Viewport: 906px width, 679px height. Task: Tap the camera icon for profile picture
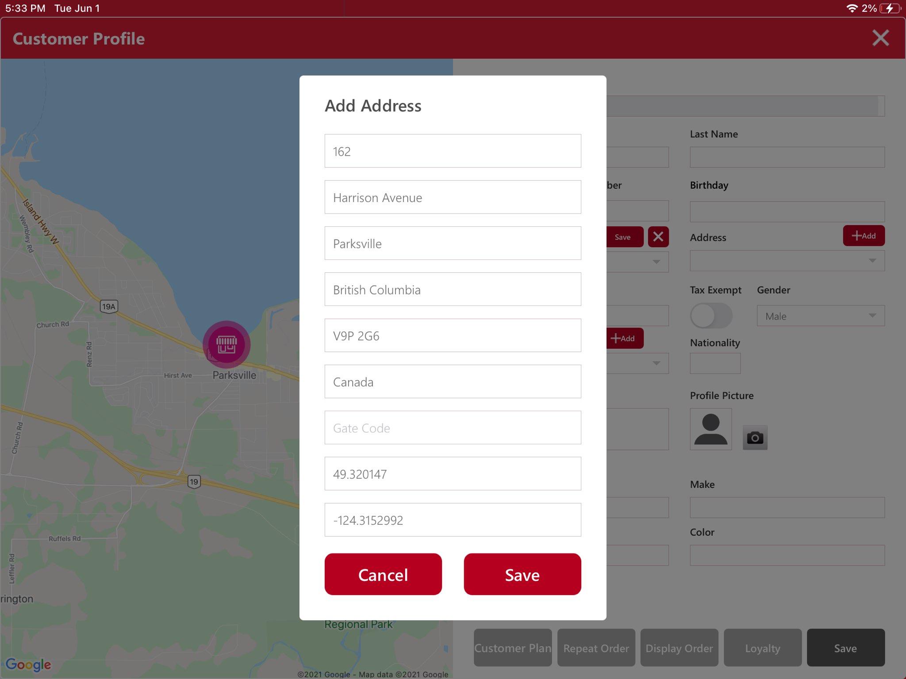(755, 438)
